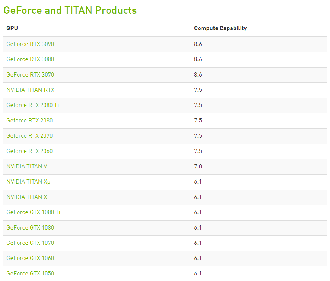The width and height of the screenshot is (330, 281).
Task: Follow the Geforce RTX 2080 Ti link
Action: (x=33, y=105)
